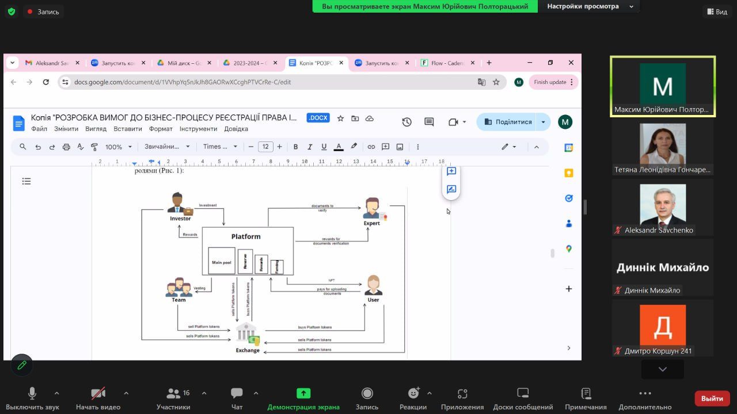Expand Настройки просмотра dropdown
Screen dimensions: 737x414
click(590, 6)
